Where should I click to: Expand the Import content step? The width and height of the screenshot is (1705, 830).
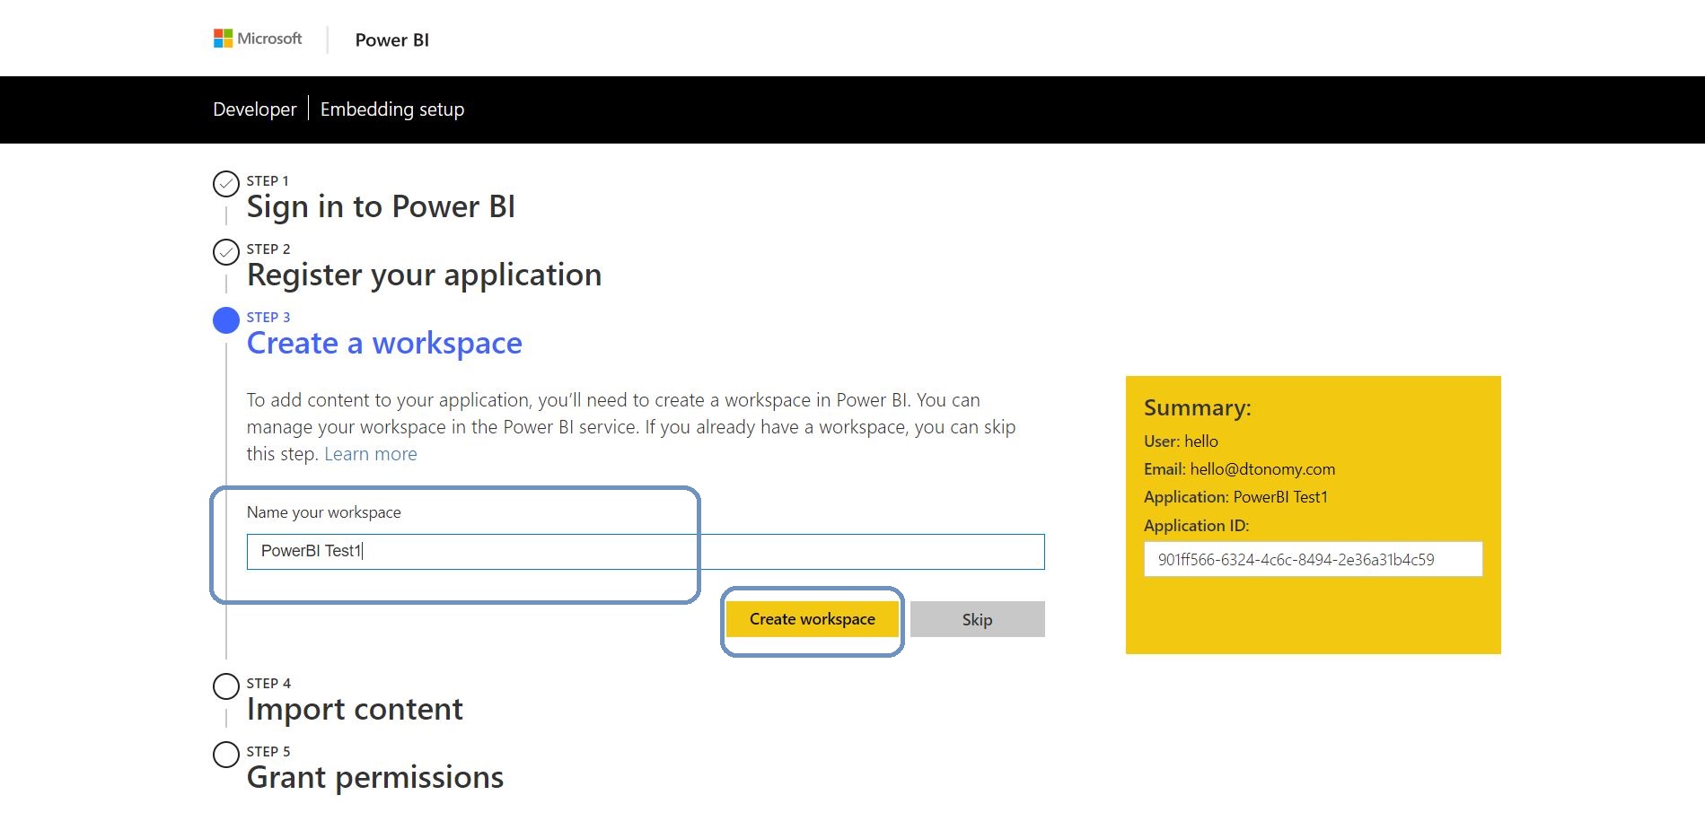tap(355, 710)
